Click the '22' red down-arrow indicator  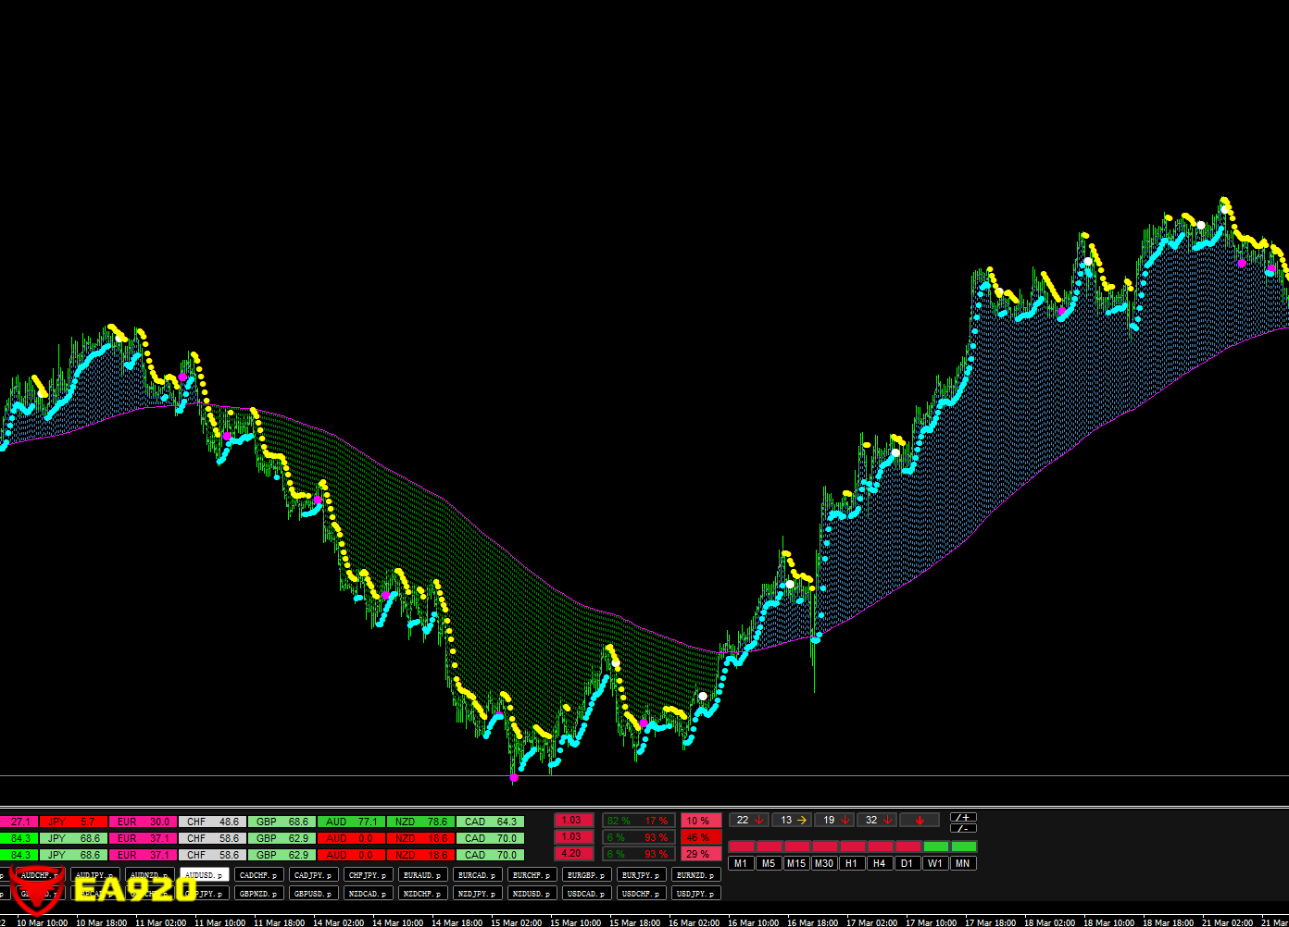tap(749, 820)
